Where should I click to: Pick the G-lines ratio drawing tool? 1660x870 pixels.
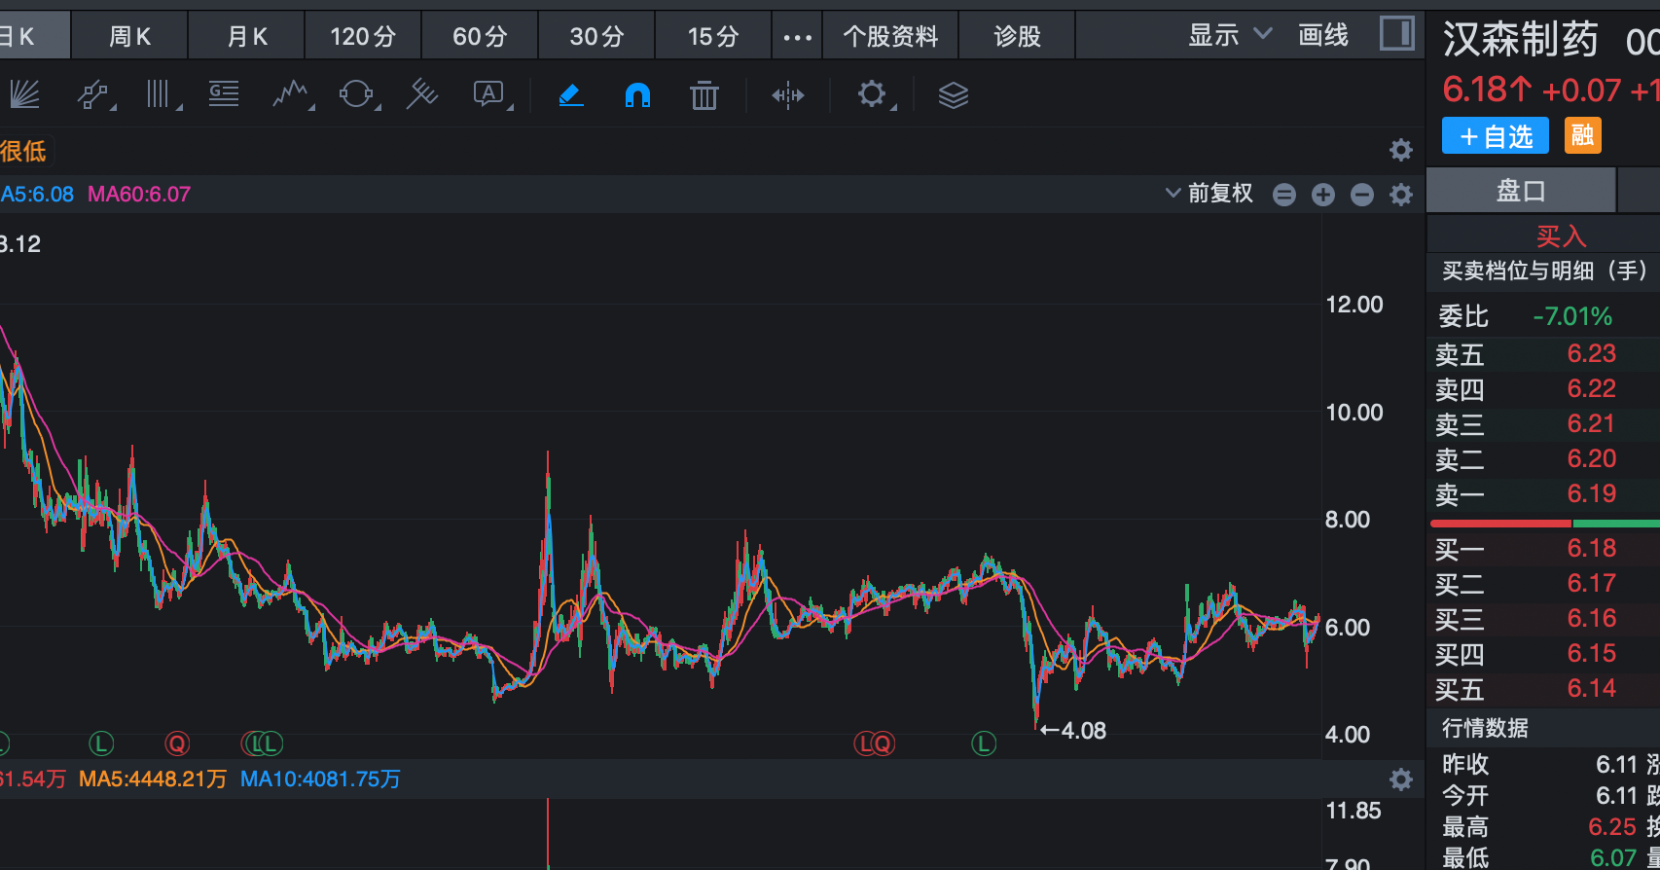pos(224,94)
